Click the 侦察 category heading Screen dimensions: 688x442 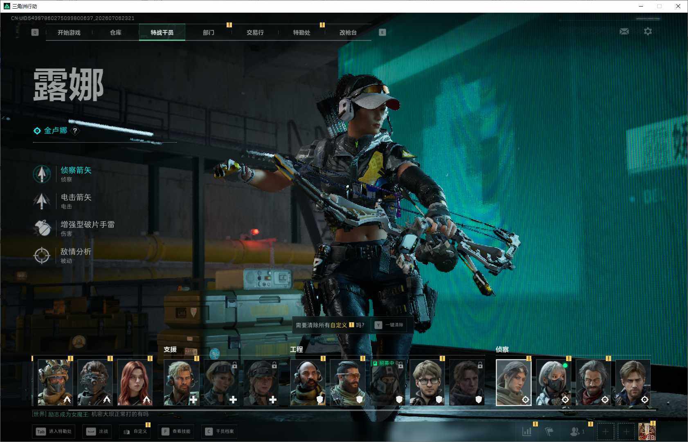pyautogui.click(x=502, y=349)
